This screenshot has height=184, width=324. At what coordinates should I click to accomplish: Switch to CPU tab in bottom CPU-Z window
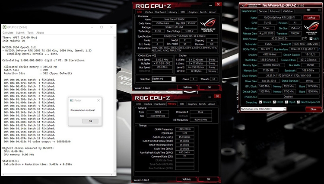click(x=138, y=104)
